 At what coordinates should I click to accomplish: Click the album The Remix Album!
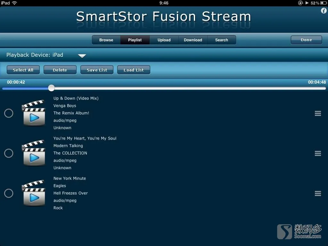(71, 113)
